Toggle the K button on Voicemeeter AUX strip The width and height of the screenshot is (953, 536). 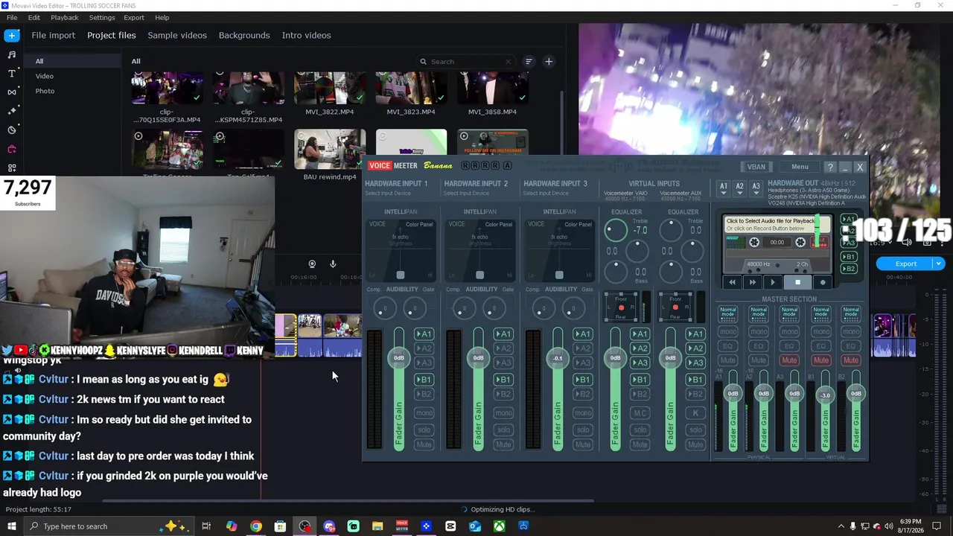(695, 413)
